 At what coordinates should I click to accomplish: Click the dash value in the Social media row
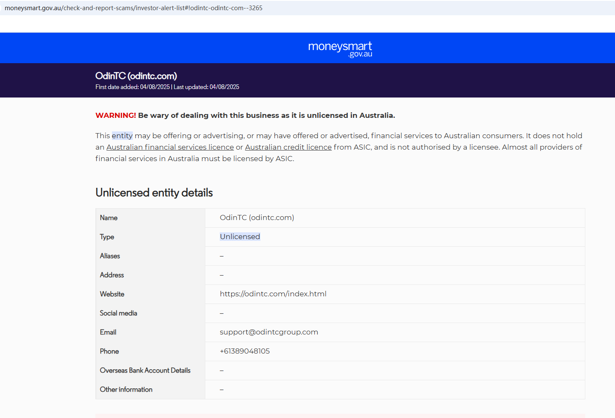click(221, 313)
